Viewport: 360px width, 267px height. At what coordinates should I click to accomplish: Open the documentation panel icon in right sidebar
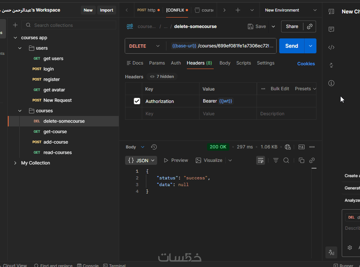331,12
